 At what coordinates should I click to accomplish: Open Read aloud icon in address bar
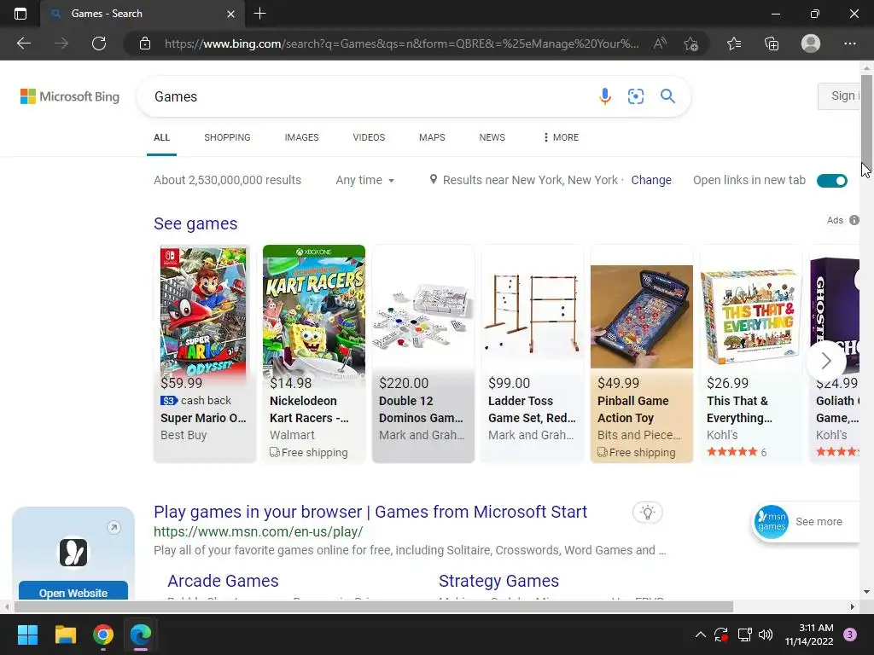click(x=660, y=43)
